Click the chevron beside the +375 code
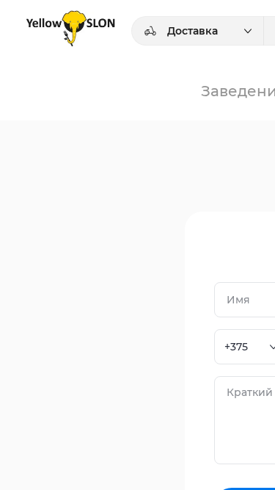This screenshot has width=275, height=490. pos(272,347)
